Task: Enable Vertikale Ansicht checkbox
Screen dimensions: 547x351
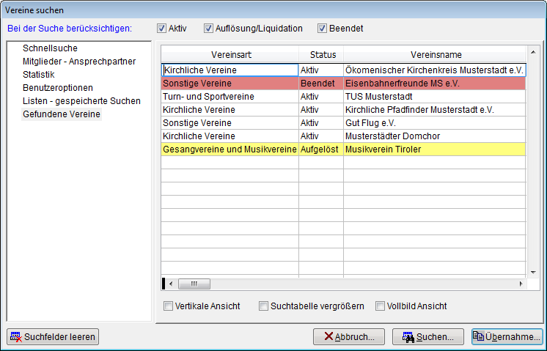Action: (x=168, y=306)
